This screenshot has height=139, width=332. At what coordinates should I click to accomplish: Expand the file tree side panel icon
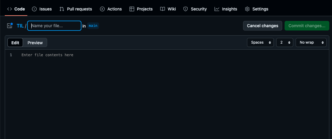pos(10,26)
